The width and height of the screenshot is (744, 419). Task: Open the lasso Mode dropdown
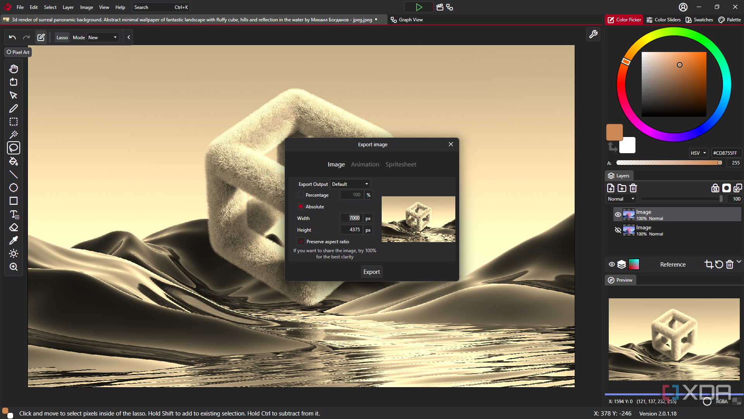[103, 37]
